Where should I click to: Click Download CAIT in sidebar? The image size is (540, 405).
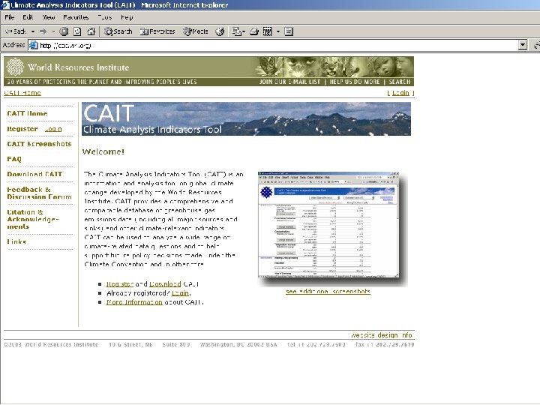click(x=34, y=174)
